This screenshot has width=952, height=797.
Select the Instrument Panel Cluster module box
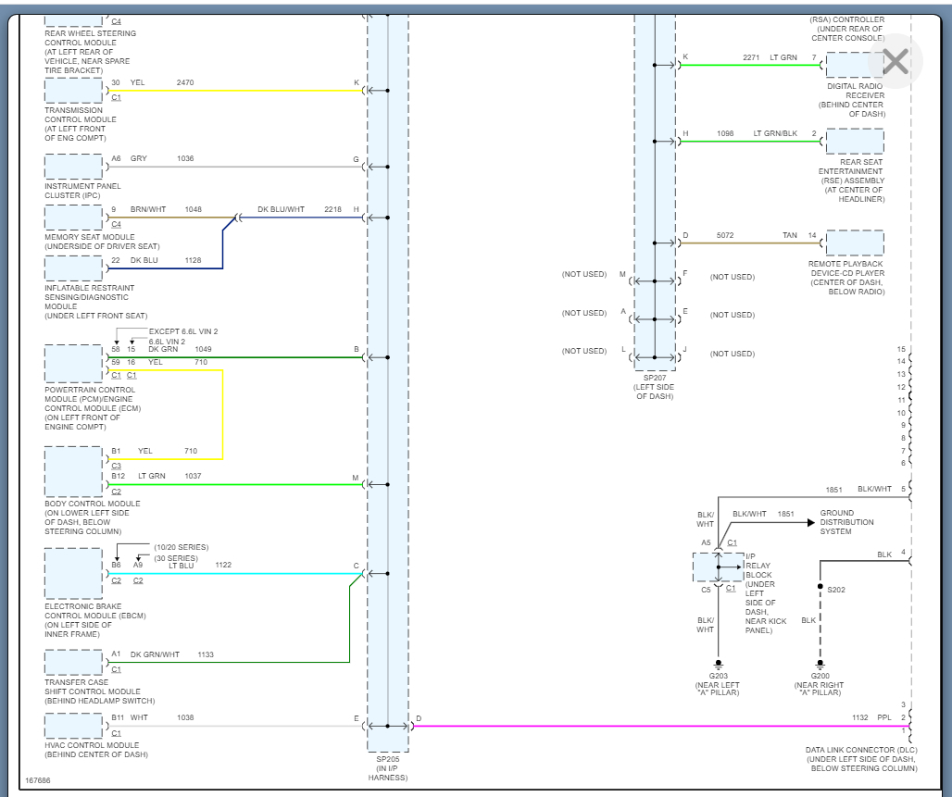pos(73,167)
